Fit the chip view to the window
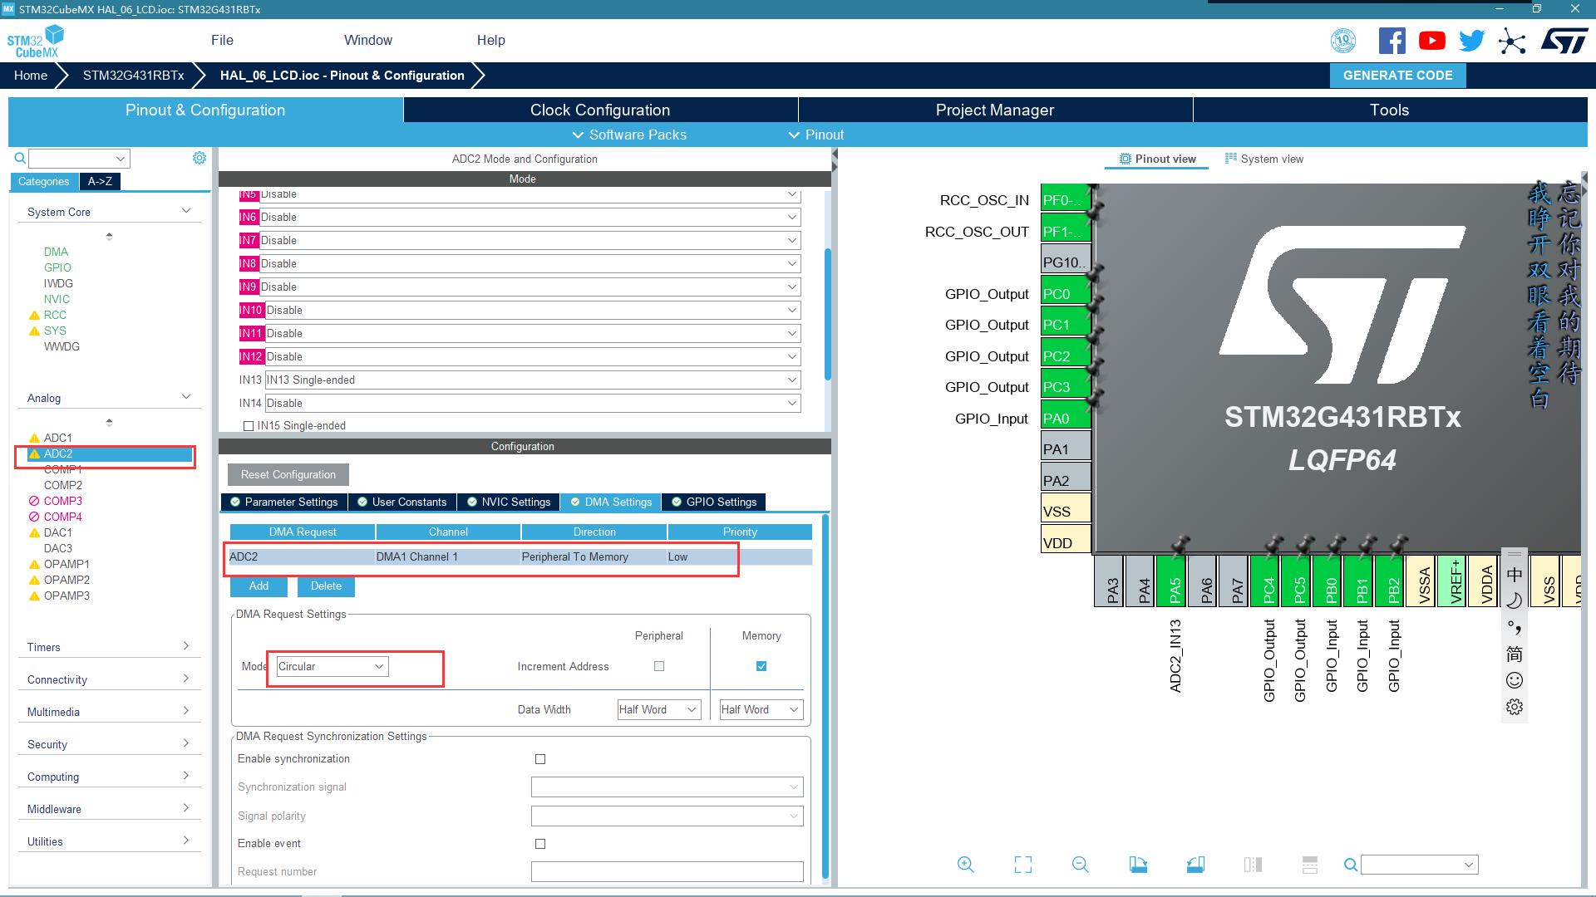 (x=1023, y=865)
